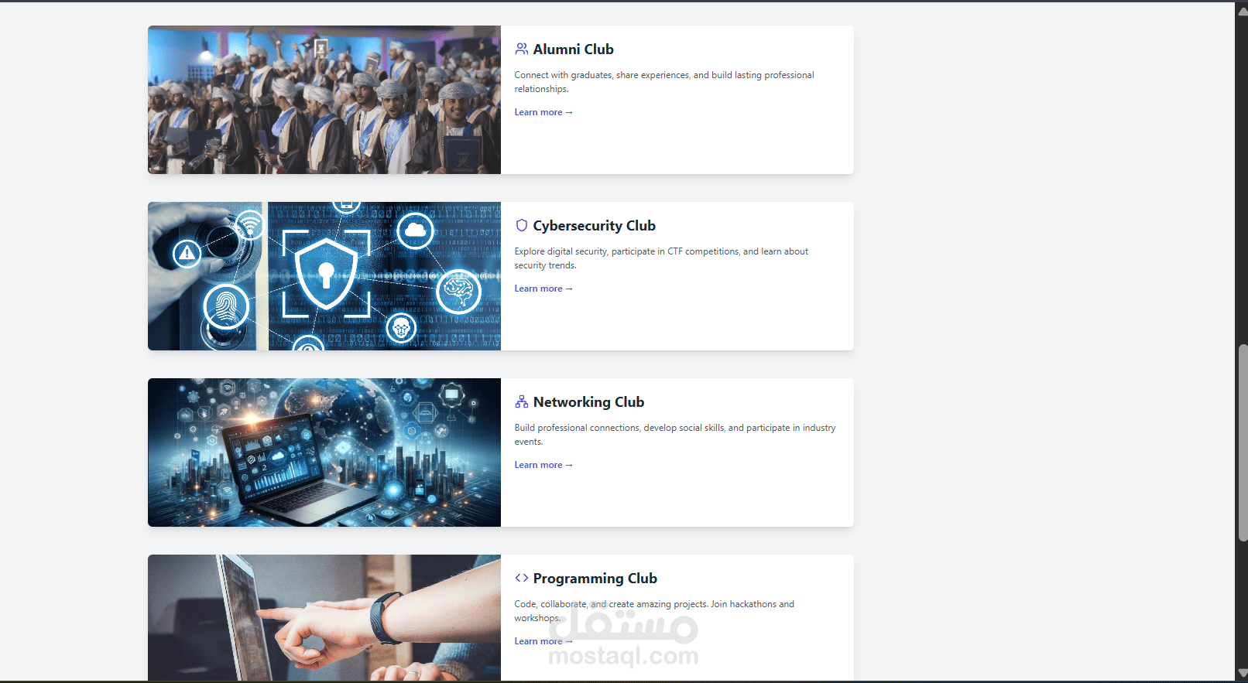Follow Learn more link for Networking Club

point(543,465)
